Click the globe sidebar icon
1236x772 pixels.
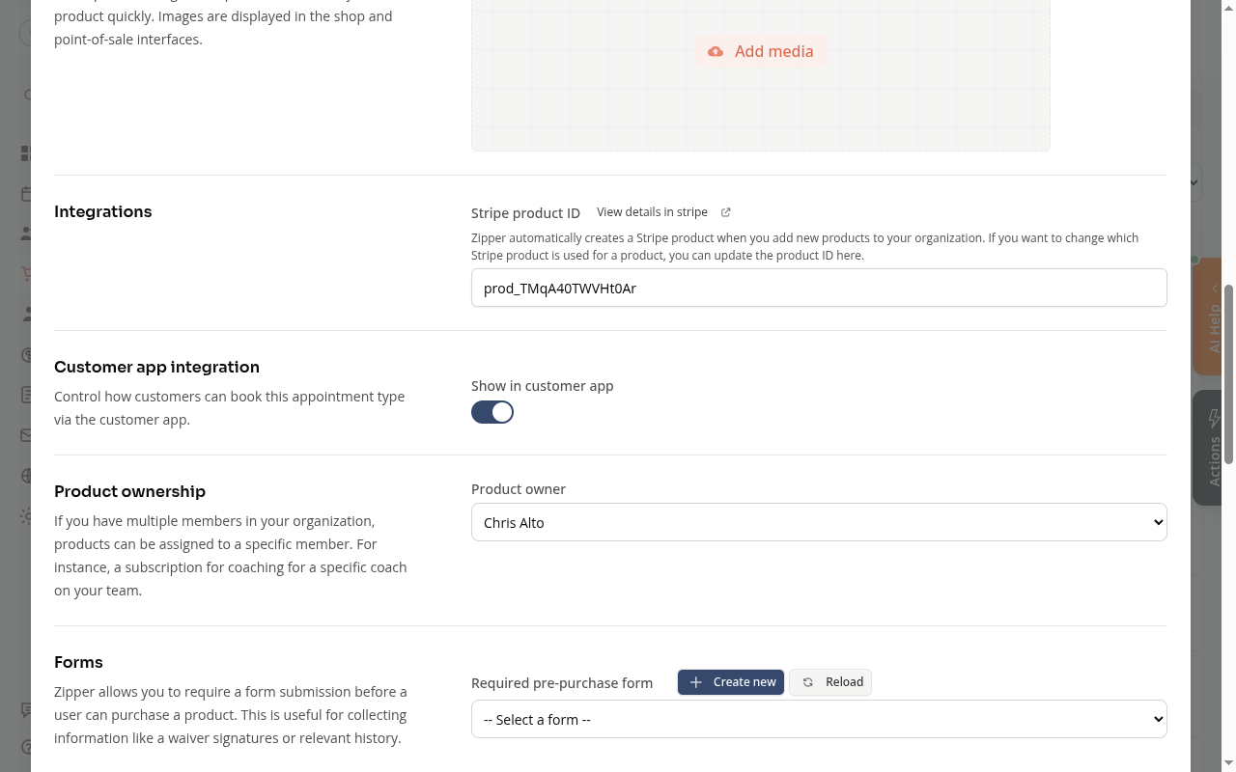(x=26, y=476)
